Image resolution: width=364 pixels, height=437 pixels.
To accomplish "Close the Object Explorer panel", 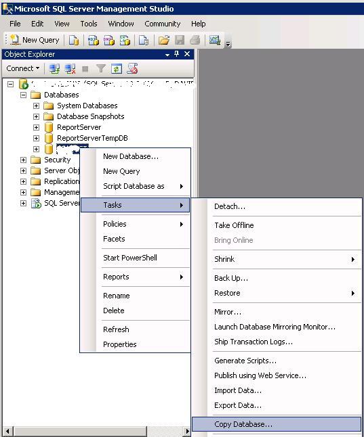I will [x=187, y=54].
